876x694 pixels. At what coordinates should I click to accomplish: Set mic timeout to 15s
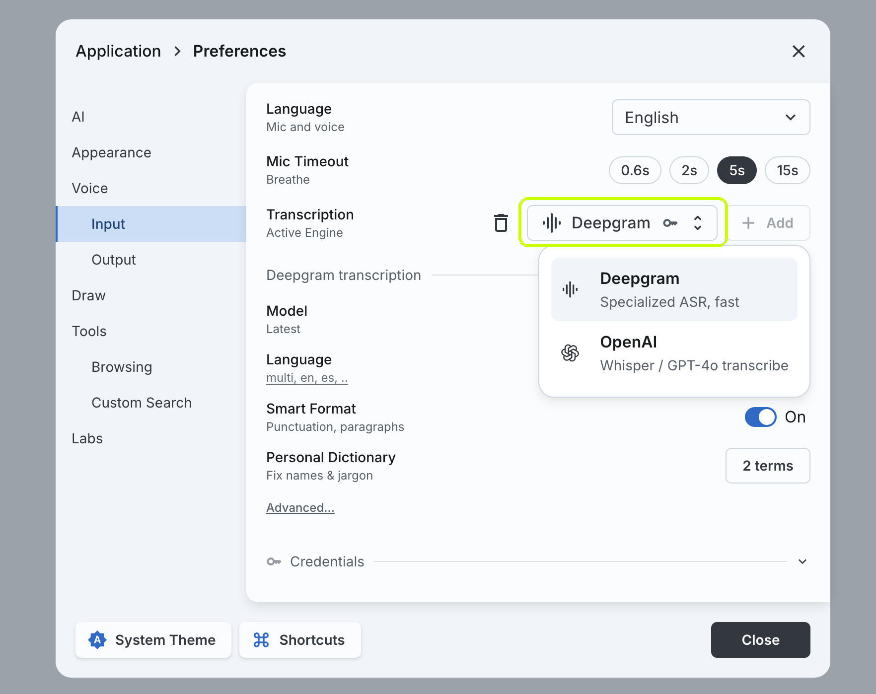[x=788, y=170]
